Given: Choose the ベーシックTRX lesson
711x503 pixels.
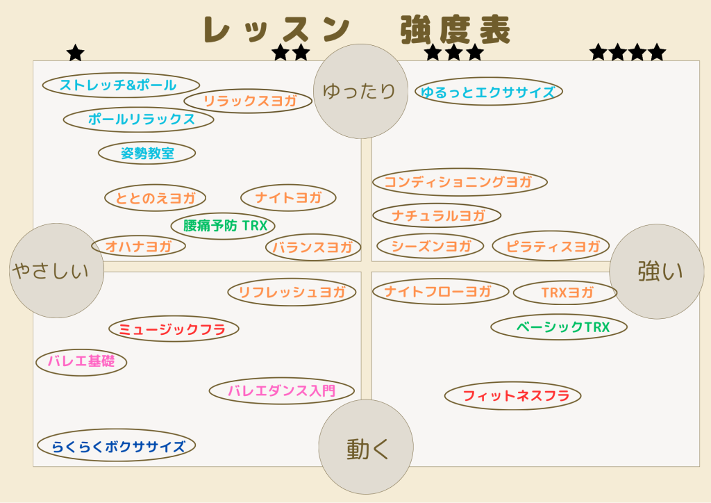Looking at the screenshot, I should 559,327.
